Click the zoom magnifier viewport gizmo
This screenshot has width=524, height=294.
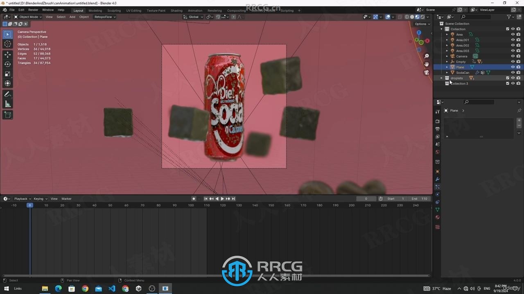click(427, 56)
